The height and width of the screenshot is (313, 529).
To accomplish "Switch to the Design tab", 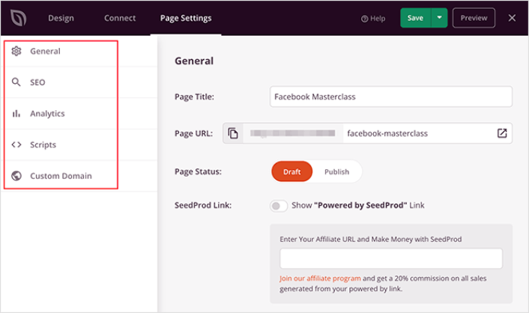I will coord(61,18).
